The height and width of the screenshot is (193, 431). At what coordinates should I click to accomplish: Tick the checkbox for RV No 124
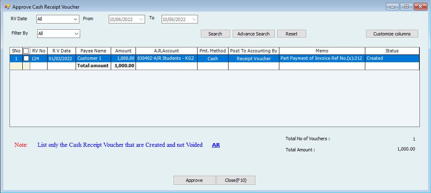tap(26, 59)
